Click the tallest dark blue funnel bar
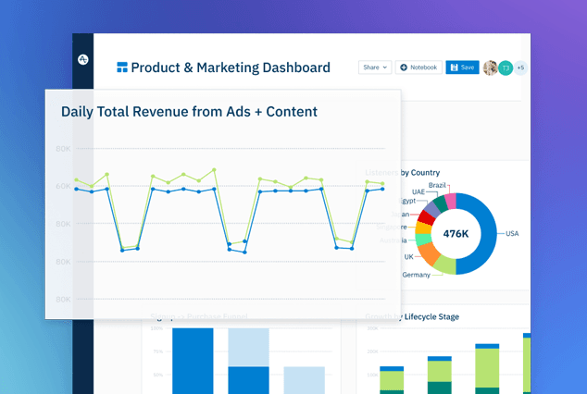The image size is (587, 394). (x=193, y=361)
